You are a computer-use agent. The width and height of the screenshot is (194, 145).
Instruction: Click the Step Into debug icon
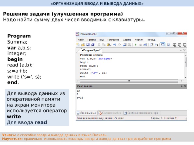[x=156, y=45]
